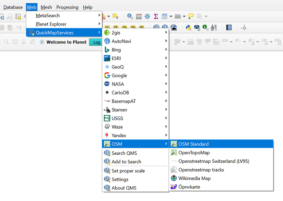Expand the USGS provider submenu
The height and width of the screenshot is (201, 283).
(x=135, y=119)
